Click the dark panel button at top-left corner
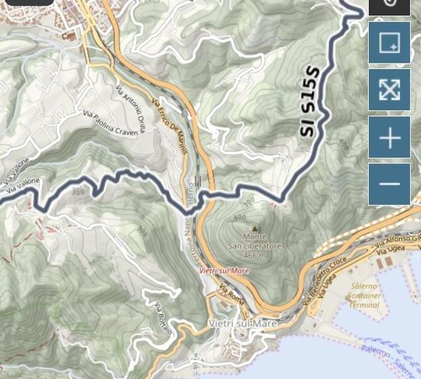 point(30,3)
